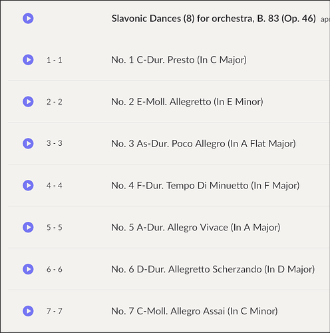Play track No. 5 Allegro Vivace
Viewport: 330px width, 333px height.
[x=28, y=227]
